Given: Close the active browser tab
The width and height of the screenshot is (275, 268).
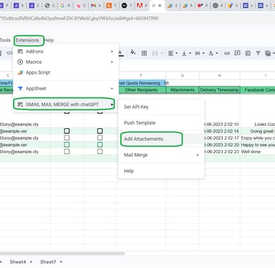Looking at the screenshot, I should point(160,5).
